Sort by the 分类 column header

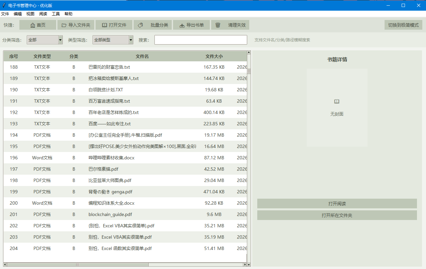(74, 56)
